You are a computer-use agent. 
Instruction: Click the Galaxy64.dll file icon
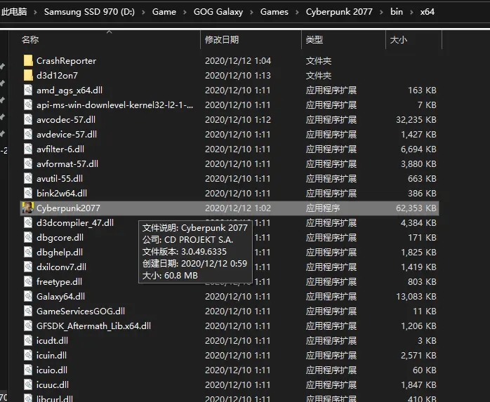click(x=28, y=296)
